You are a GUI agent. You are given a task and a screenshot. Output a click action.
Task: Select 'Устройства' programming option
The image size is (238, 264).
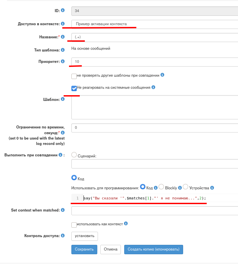pyautogui.click(x=185, y=187)
